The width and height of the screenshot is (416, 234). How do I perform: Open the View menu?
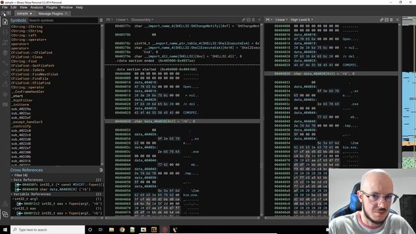click(x=23, y=7)
